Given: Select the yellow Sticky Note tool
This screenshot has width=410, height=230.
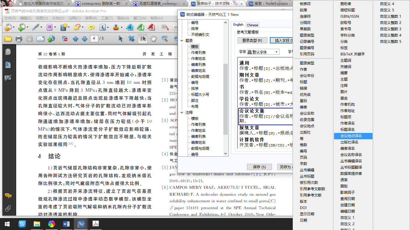Looking at the screenshot, I should coord(91,28).
